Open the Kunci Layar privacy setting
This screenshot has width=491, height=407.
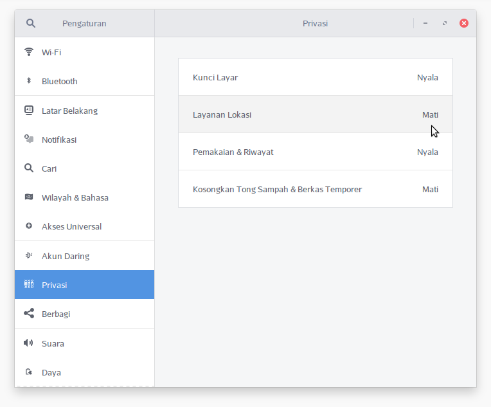click(x=315, y=77)
